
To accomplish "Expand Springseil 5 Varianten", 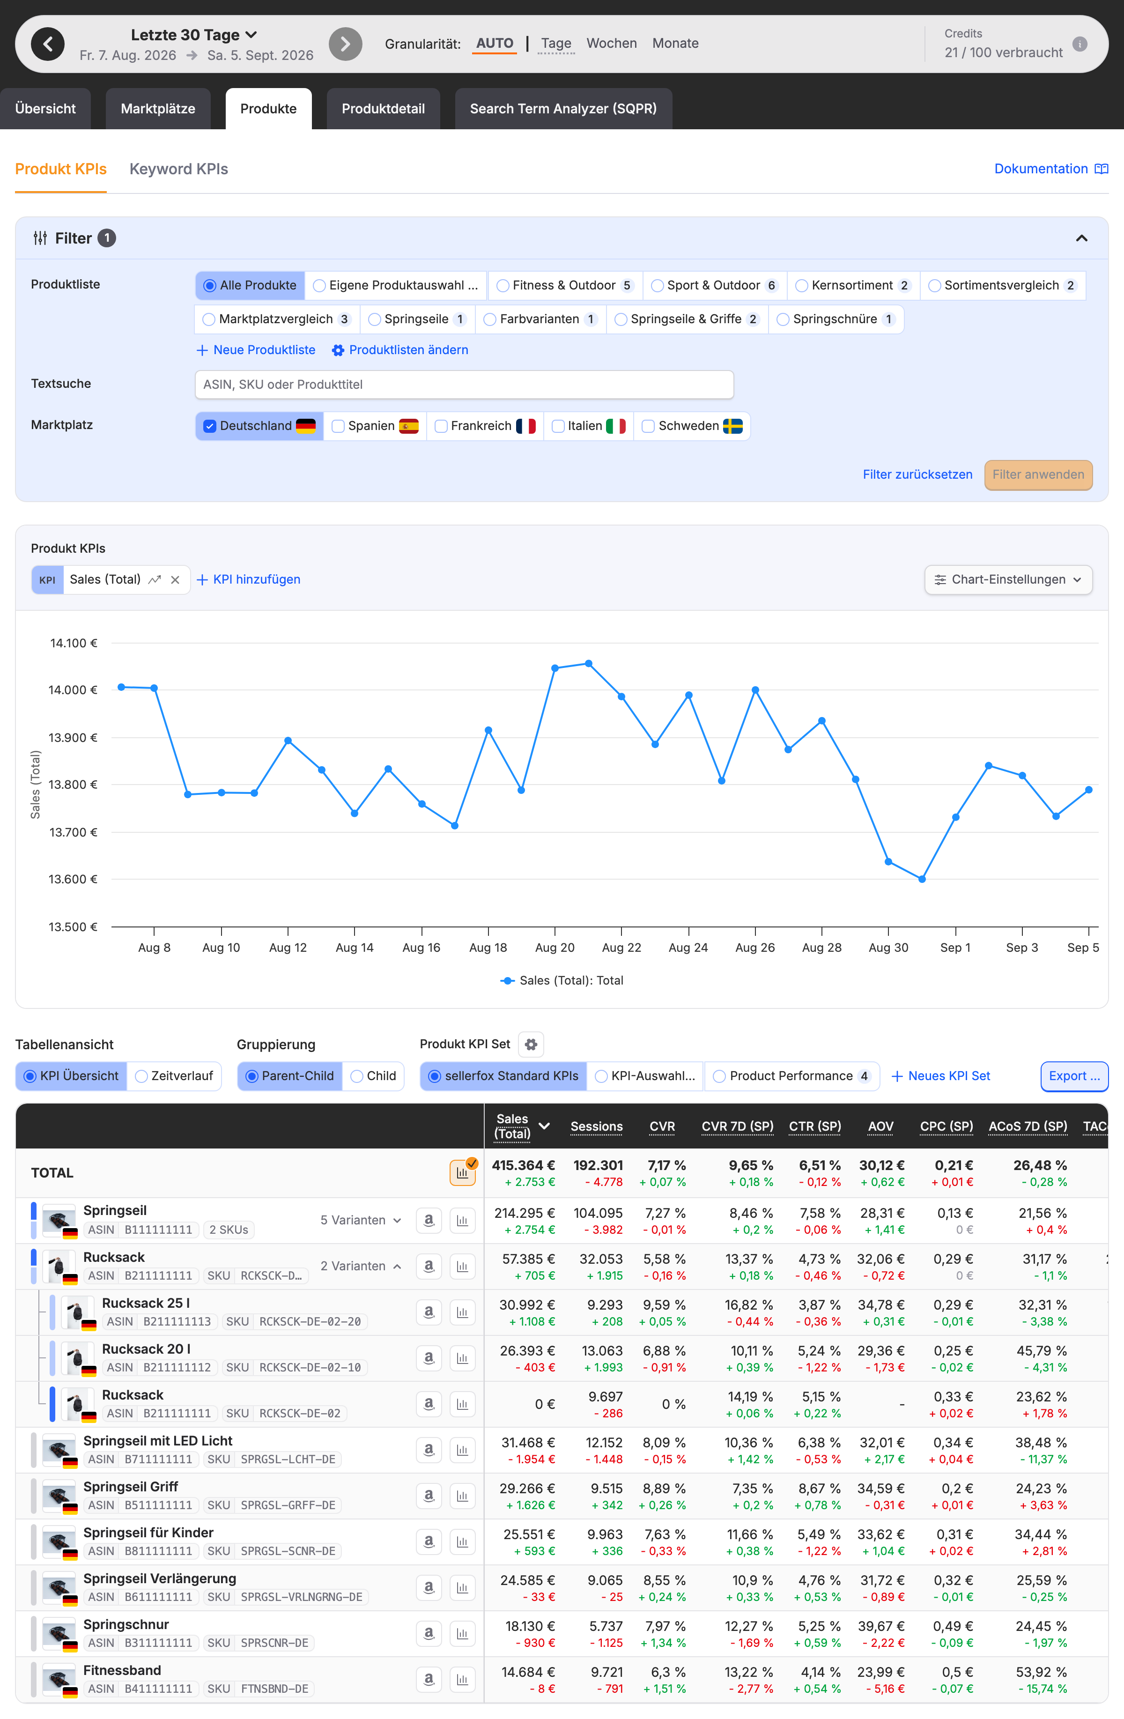I will 361,1221.
